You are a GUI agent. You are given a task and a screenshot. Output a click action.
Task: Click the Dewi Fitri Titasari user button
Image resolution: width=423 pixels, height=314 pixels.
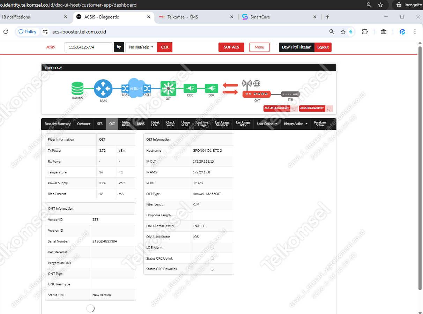pos(297,47)
